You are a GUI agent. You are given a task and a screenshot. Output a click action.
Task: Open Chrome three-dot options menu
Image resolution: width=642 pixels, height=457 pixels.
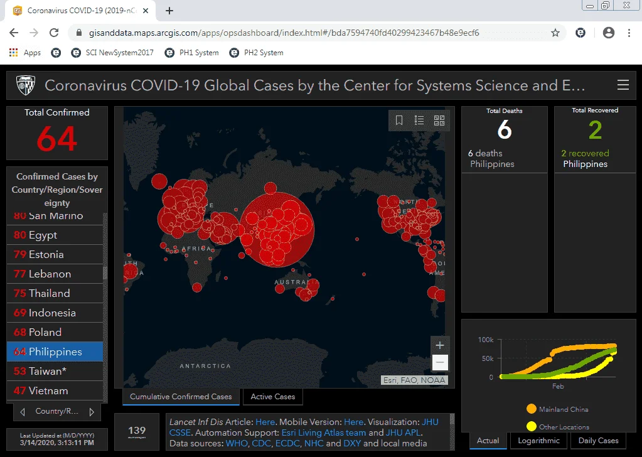[629, 33]
